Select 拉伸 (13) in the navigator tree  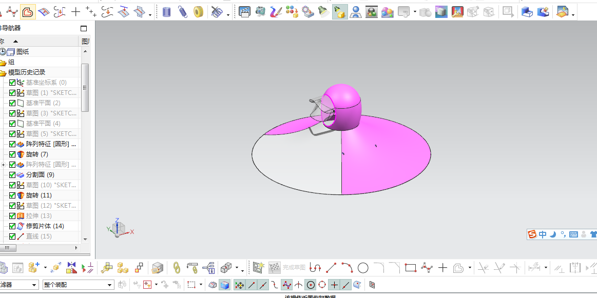[x=39, y=216]
